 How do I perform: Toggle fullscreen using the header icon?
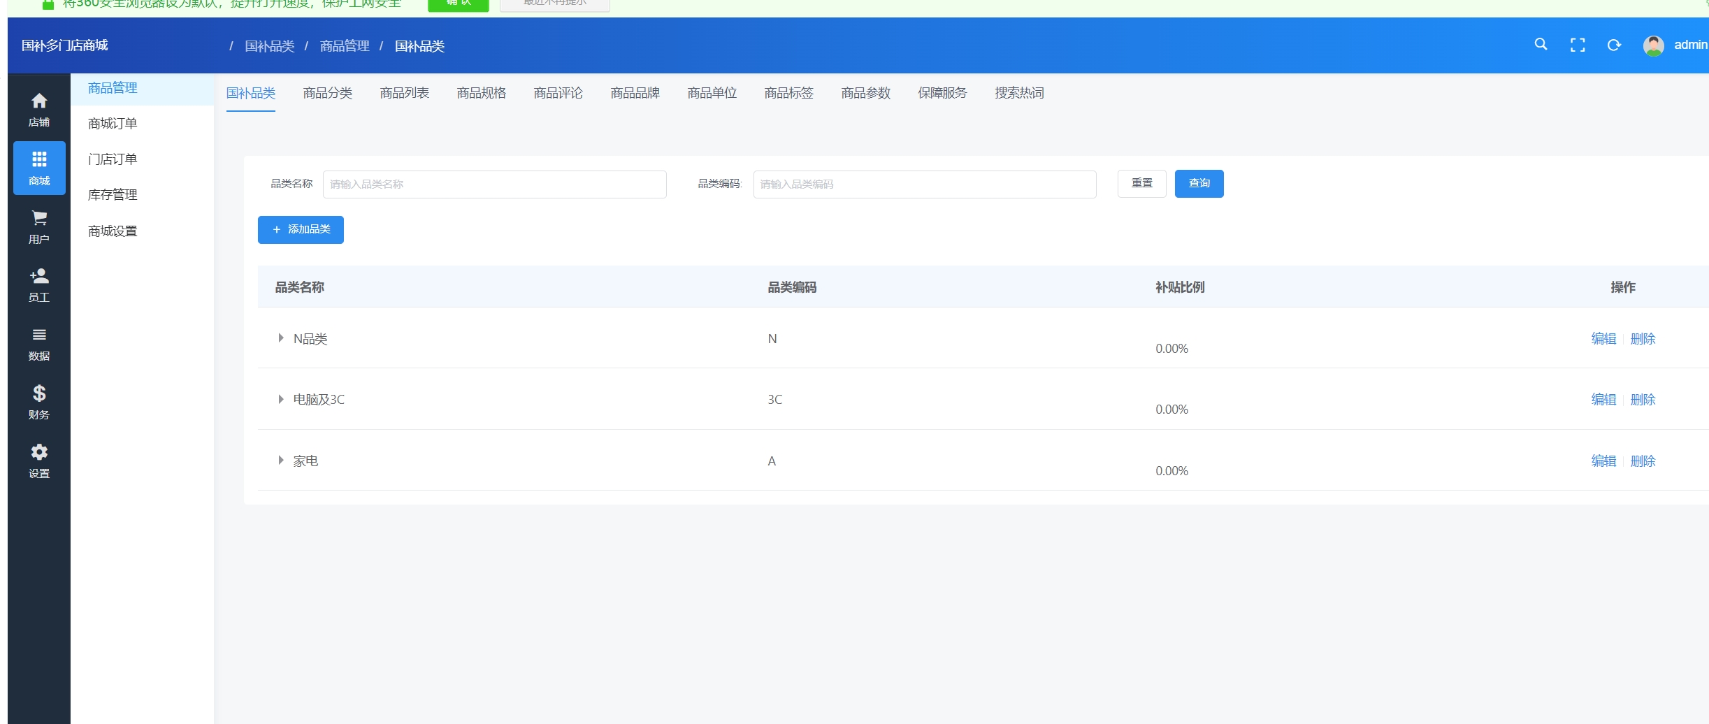[1578, 45]
